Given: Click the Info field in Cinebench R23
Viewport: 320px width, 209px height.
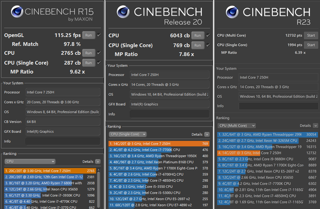Looking at the screenshot, I should [x=278, y=106].
